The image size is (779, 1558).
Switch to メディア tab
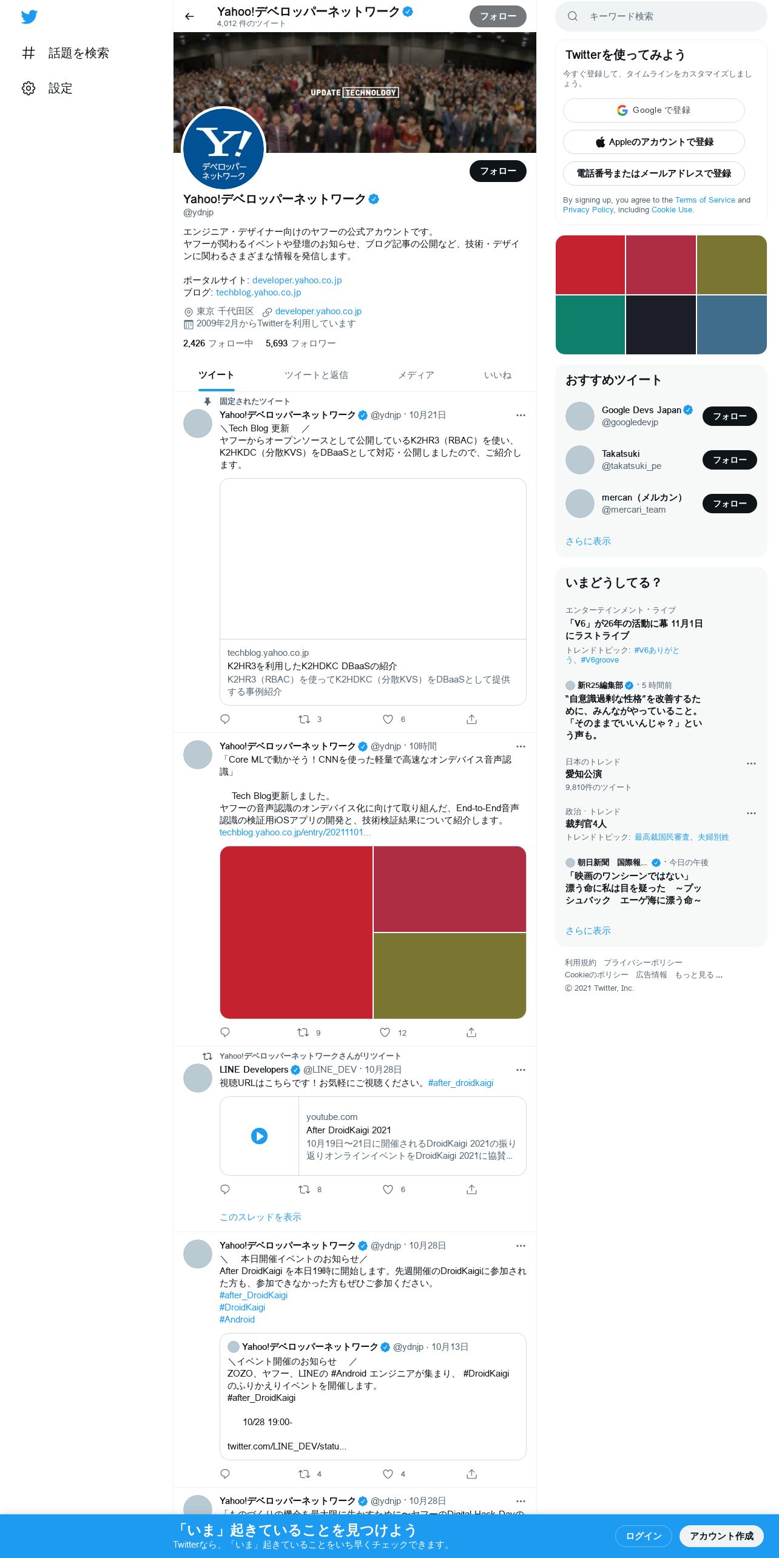416,375
